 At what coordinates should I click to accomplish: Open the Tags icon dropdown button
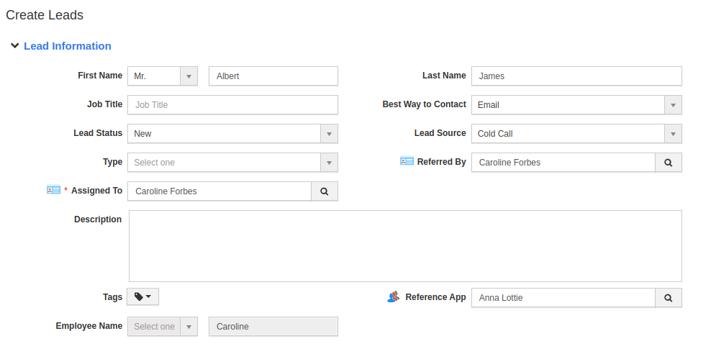click(142, 297)
